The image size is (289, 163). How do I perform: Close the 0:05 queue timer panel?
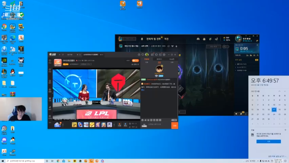pos(257,45)
